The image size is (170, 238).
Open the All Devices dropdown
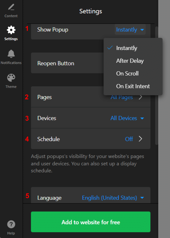pyautogui.click(x=127, y=118)
